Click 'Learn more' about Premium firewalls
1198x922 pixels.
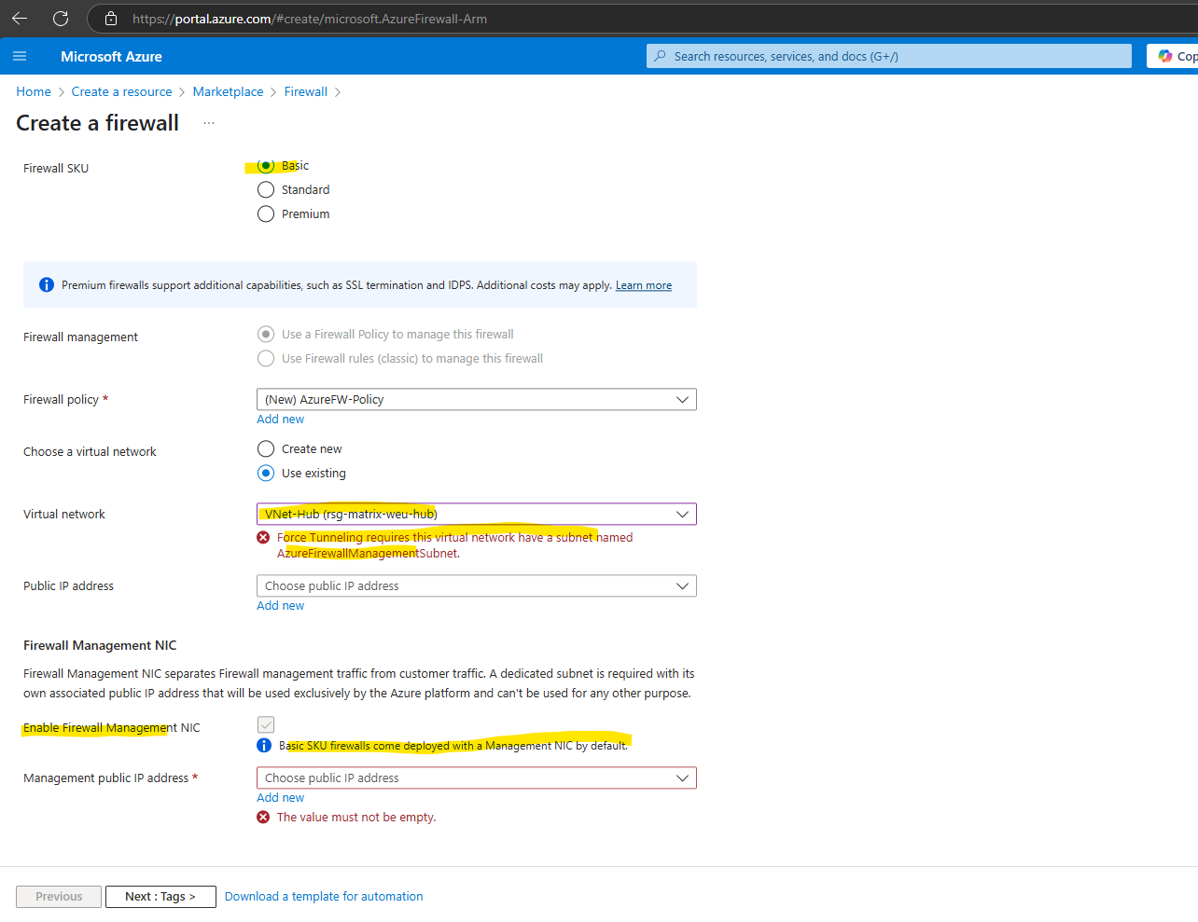pyautogui.click(x=644, y=285)
